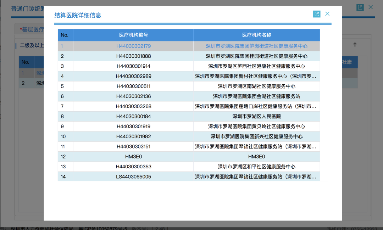Select the row with code H44030301888

(x=133, y=56)
